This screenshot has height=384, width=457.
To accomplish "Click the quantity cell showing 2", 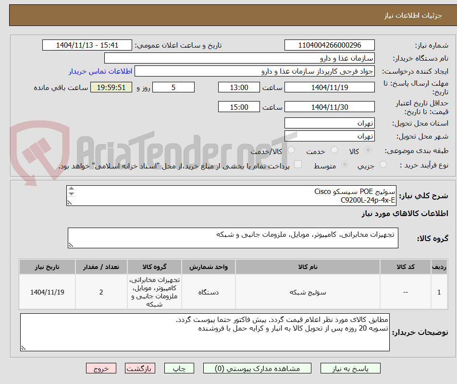I will [101, 292].
